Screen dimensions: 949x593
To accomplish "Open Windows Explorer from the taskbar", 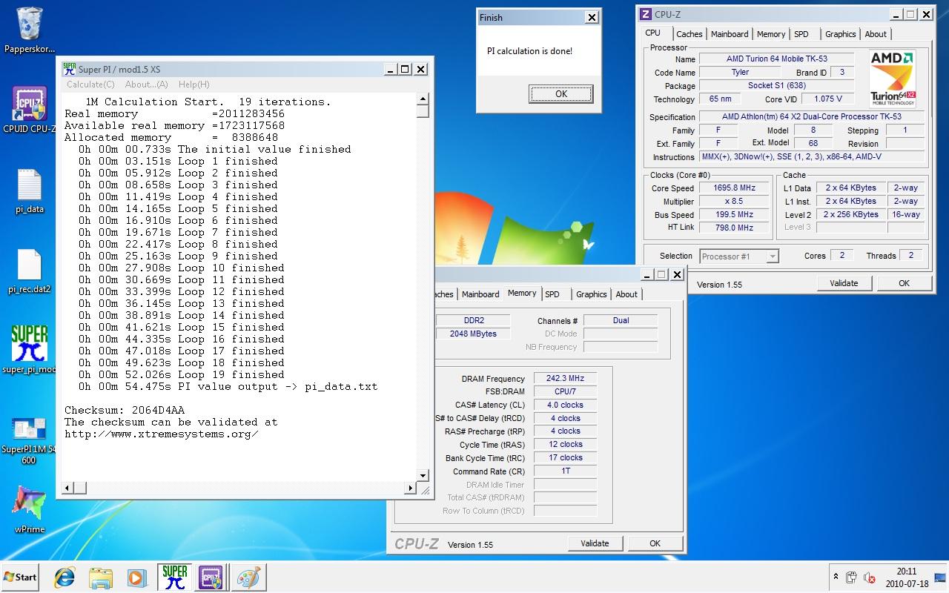I will (x=101, y=577).
